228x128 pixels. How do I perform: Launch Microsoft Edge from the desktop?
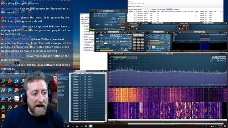tap(17, 81)
